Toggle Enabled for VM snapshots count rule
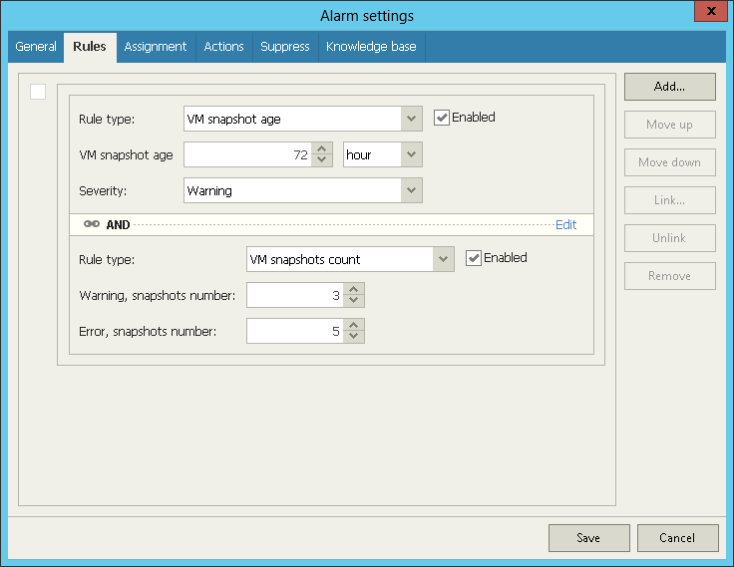Viewport: 734px width, 567px height. 474,258
